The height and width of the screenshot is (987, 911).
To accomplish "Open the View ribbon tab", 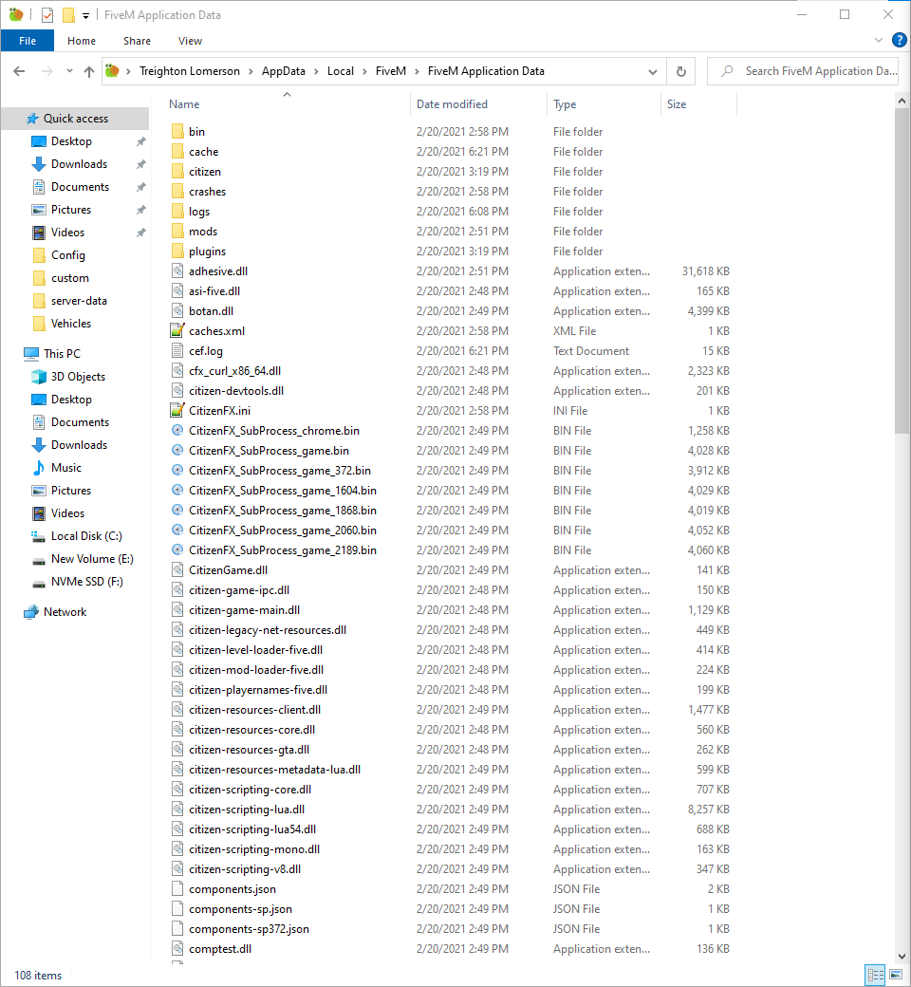I will [x=190, y=41].
